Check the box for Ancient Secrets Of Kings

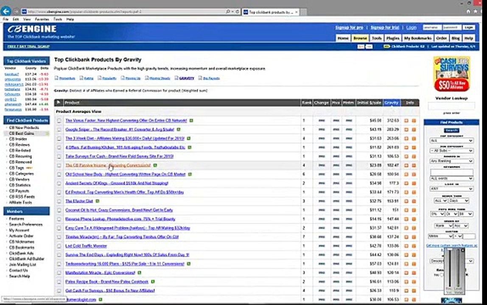click(59, 183)
